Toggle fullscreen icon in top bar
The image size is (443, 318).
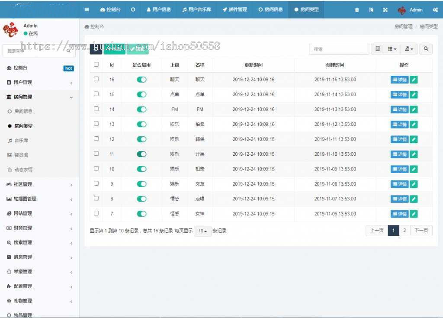pyautogui.click(x=385, y=10)
